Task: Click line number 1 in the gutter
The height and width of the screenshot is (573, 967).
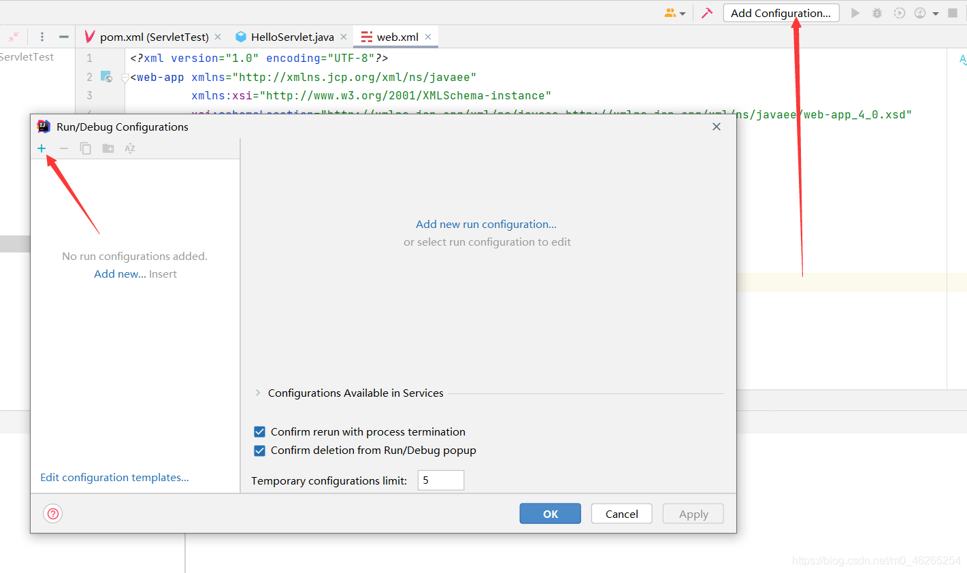Action: pyautogui.click(x=89, y=59)
